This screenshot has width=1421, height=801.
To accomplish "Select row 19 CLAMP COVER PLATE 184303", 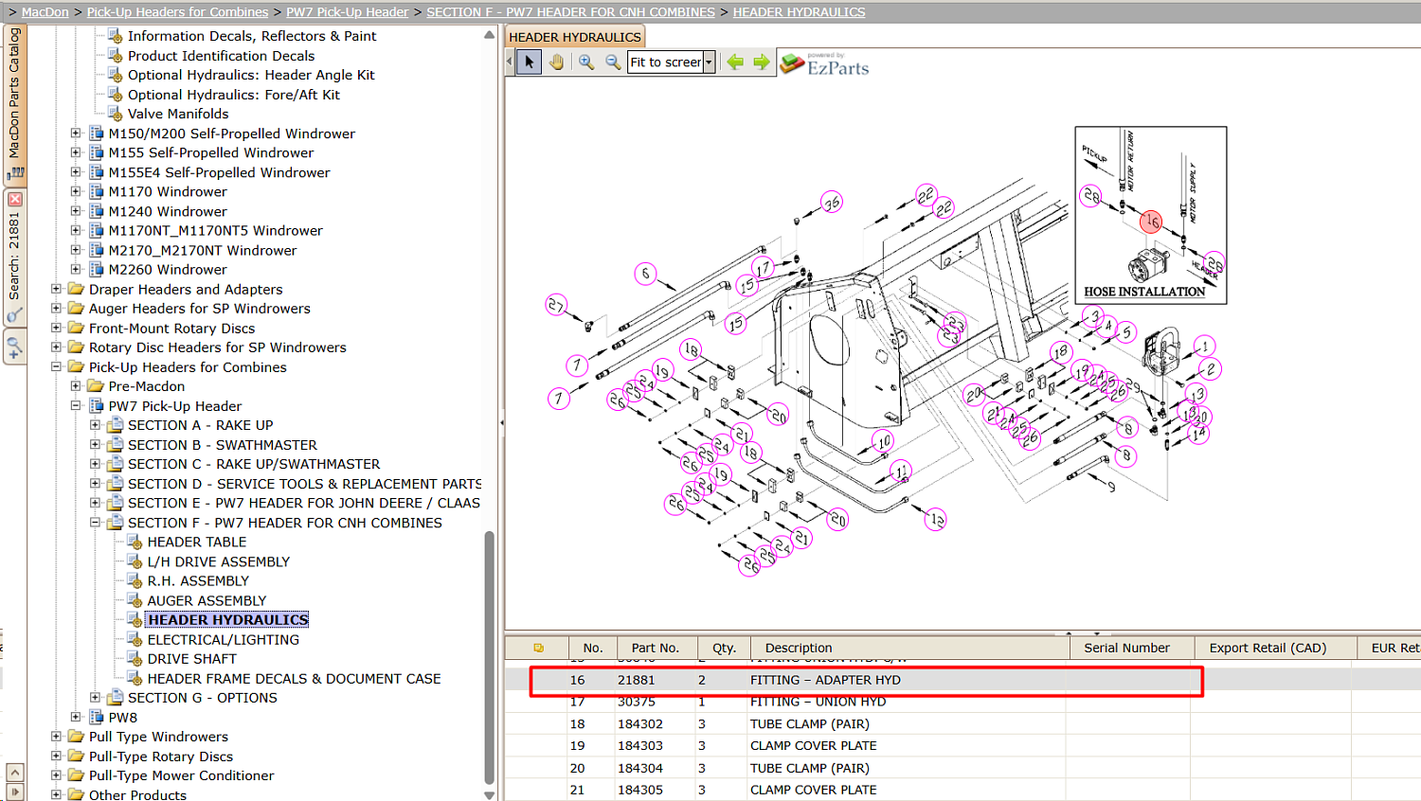I will click(962, 745).
